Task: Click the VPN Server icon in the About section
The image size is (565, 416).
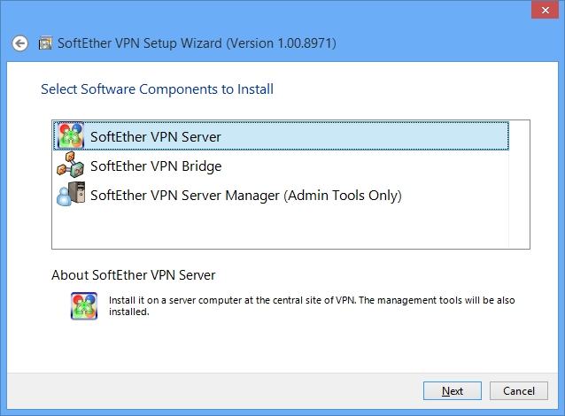Action: 84,305
